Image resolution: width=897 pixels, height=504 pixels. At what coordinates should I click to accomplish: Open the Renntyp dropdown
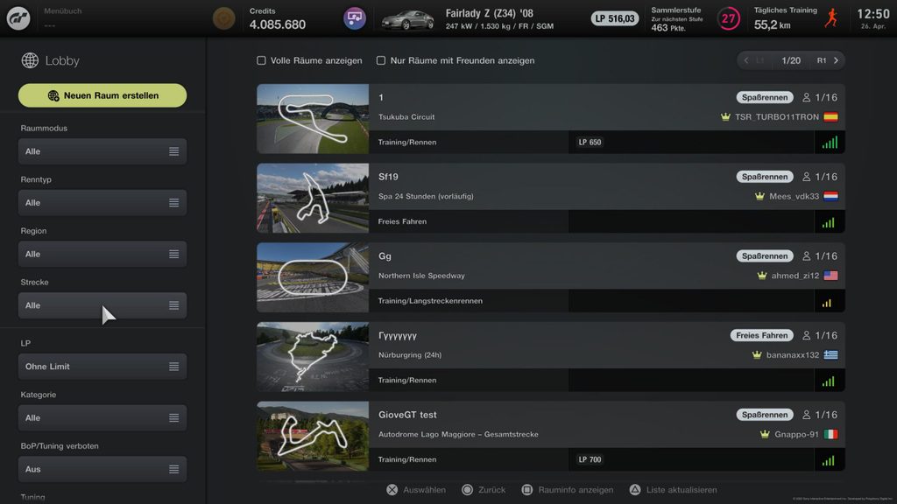point(102,203)
